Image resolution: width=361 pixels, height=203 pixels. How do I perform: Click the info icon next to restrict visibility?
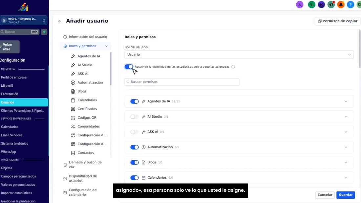coord(233,67)
